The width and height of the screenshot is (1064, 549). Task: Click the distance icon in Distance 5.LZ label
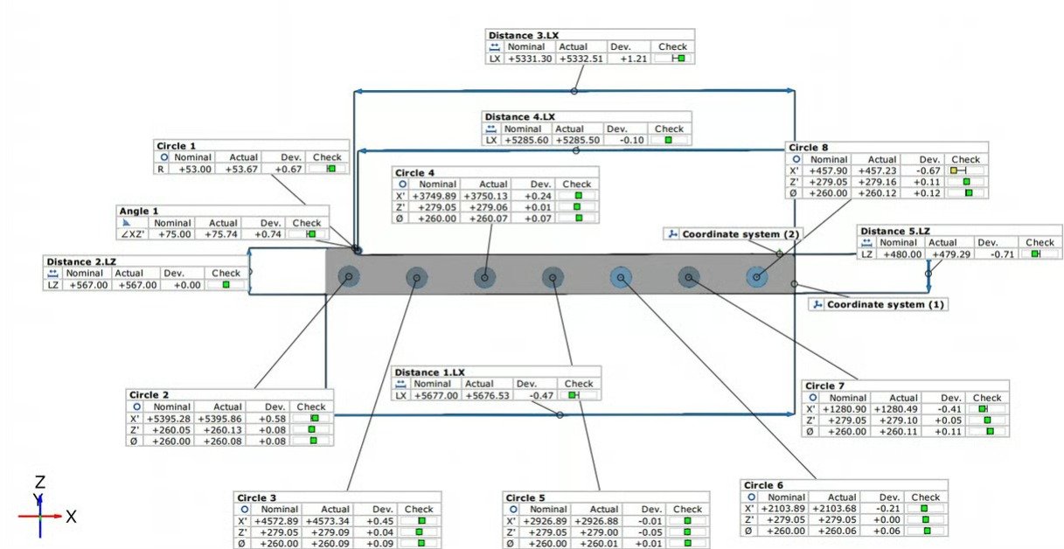point(866,242)
